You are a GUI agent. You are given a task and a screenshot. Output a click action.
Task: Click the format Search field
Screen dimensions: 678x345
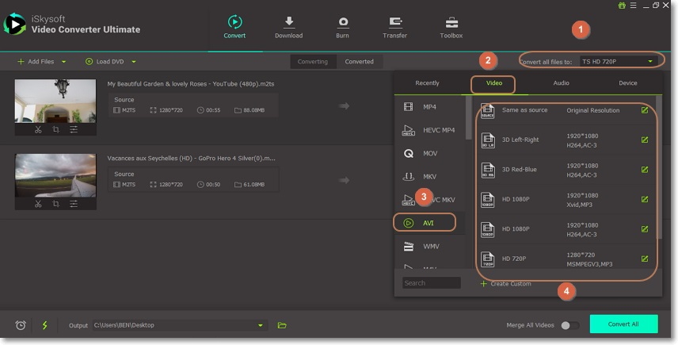pos(431,283)
